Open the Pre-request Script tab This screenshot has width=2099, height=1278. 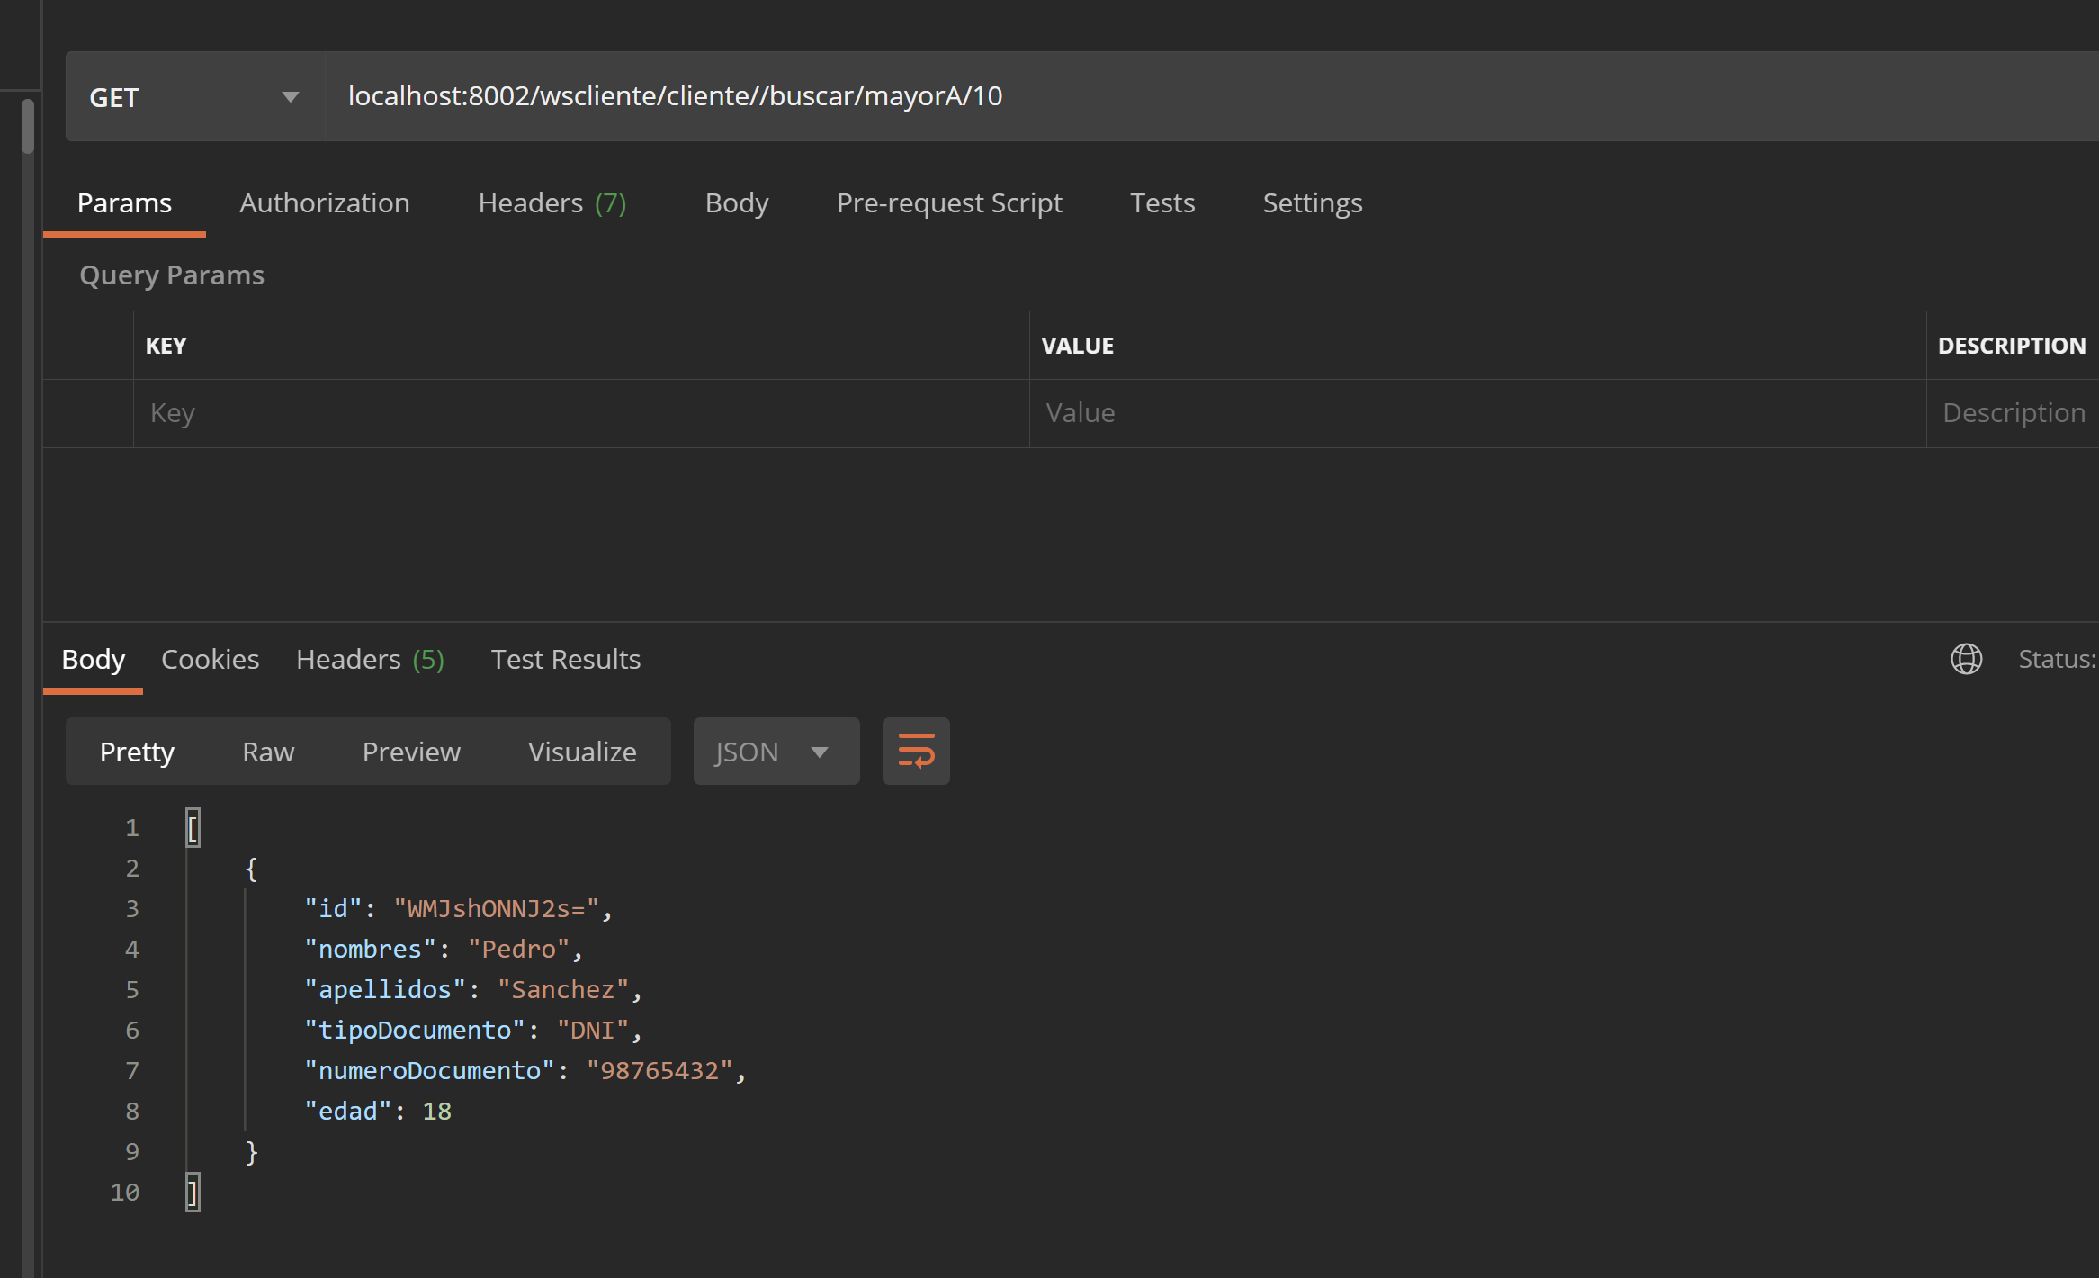[949, 202]
